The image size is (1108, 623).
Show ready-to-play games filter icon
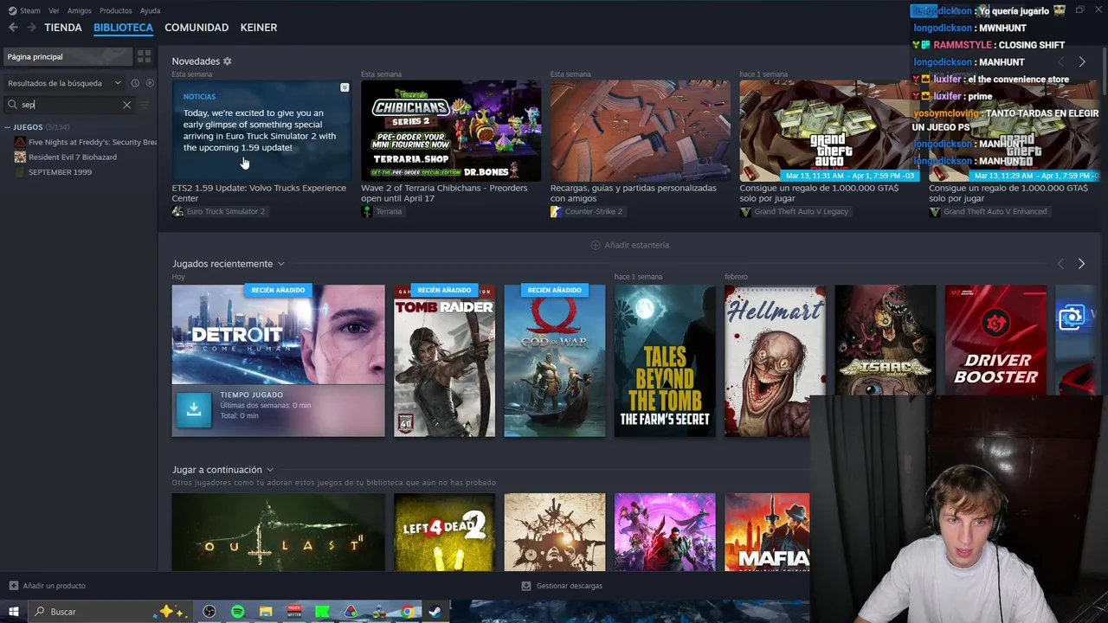click(x=150, y=83)
